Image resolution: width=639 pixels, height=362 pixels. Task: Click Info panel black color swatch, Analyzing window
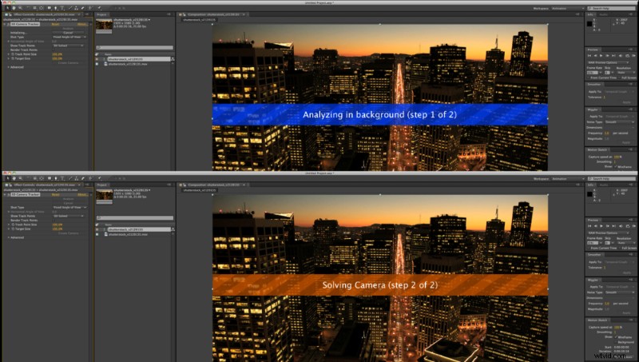point(589,24)
